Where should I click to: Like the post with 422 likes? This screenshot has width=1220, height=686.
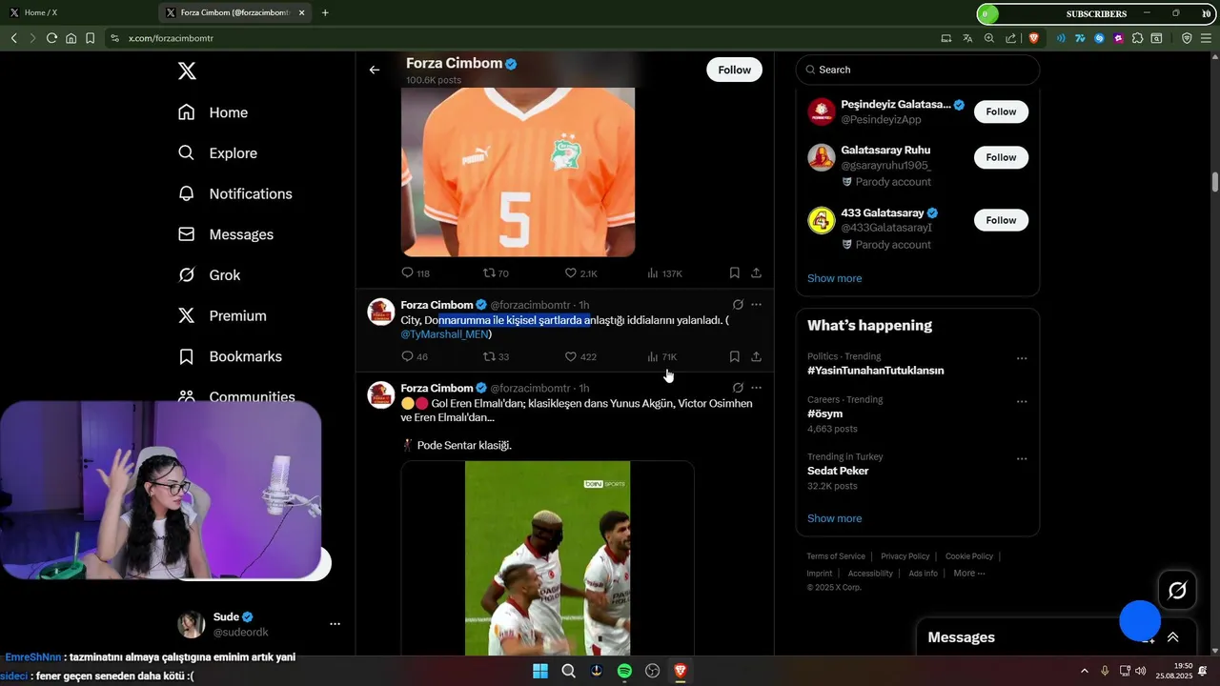pyautogui.click(x=580, y=356)
